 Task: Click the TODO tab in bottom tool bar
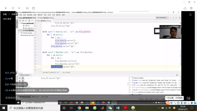point(45,97)
